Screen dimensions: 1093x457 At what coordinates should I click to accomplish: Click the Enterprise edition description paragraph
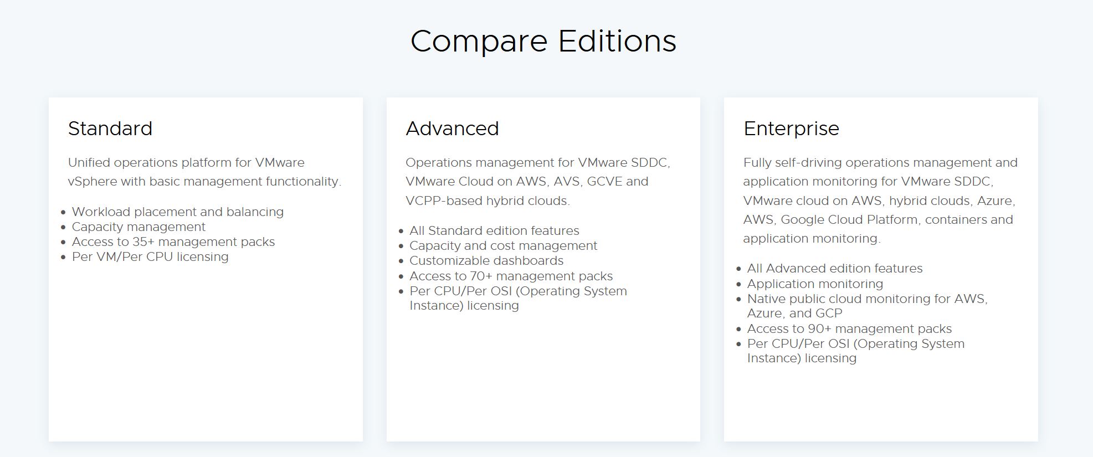[880, 200]
